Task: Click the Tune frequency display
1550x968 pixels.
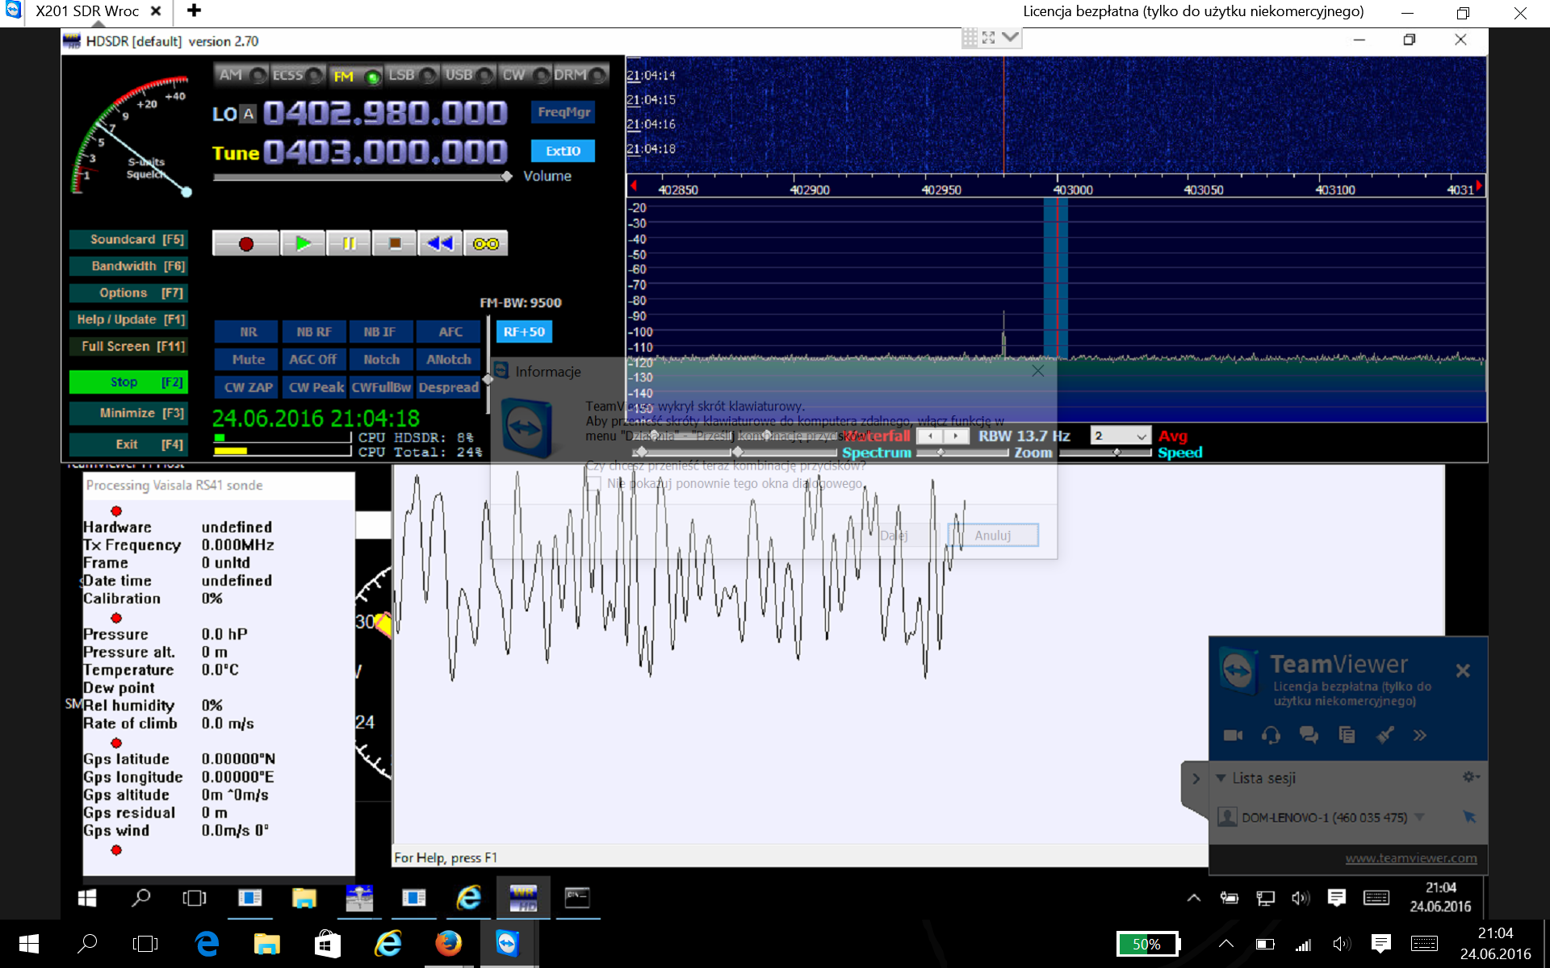Action: coord(385,152)
